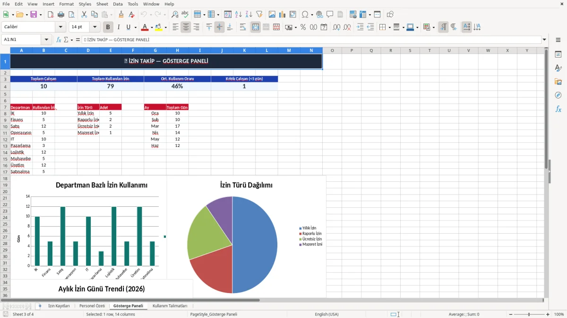The image size is (567, 318).
Task: Expand the Name Box dropdown
Action: (x=46, y=40)
